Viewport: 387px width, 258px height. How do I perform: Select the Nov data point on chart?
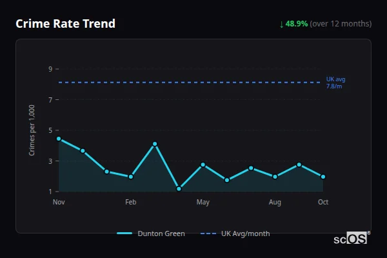[59, 139]
